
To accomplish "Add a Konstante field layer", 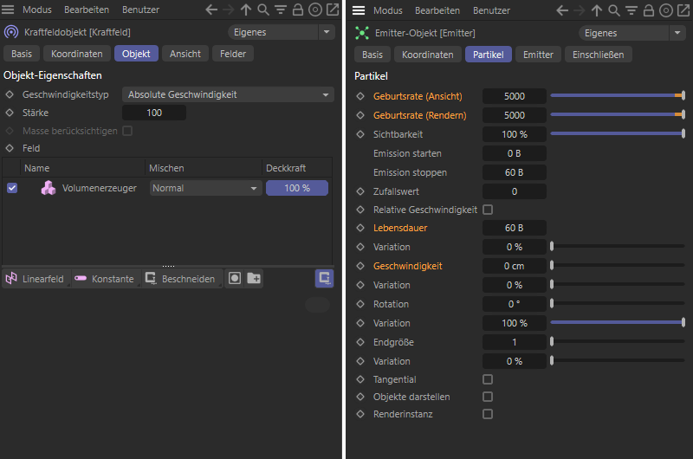I will (x=105, y=279).
